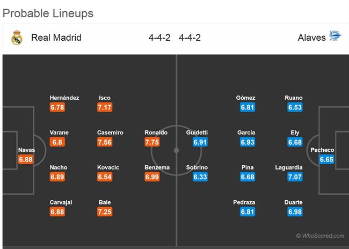Open the Alaves team name link

311,38
